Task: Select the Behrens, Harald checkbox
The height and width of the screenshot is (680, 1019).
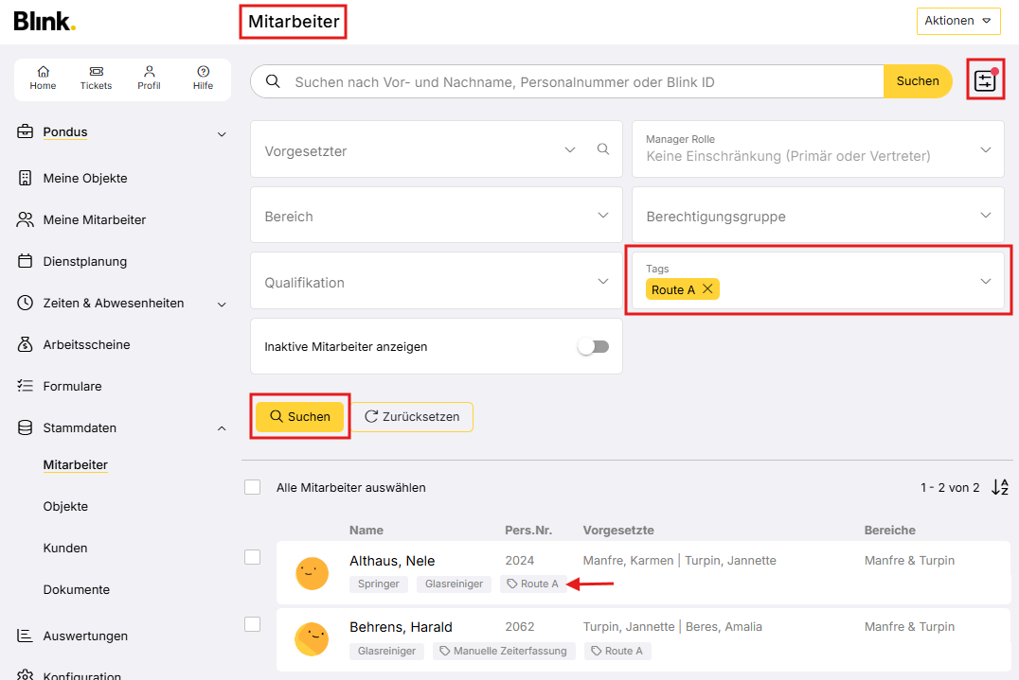Action: (x=252, y=624)
